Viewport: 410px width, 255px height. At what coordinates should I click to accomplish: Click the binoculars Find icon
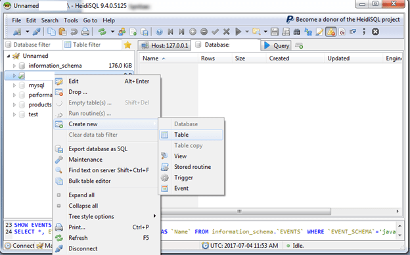tap(297, 32)
